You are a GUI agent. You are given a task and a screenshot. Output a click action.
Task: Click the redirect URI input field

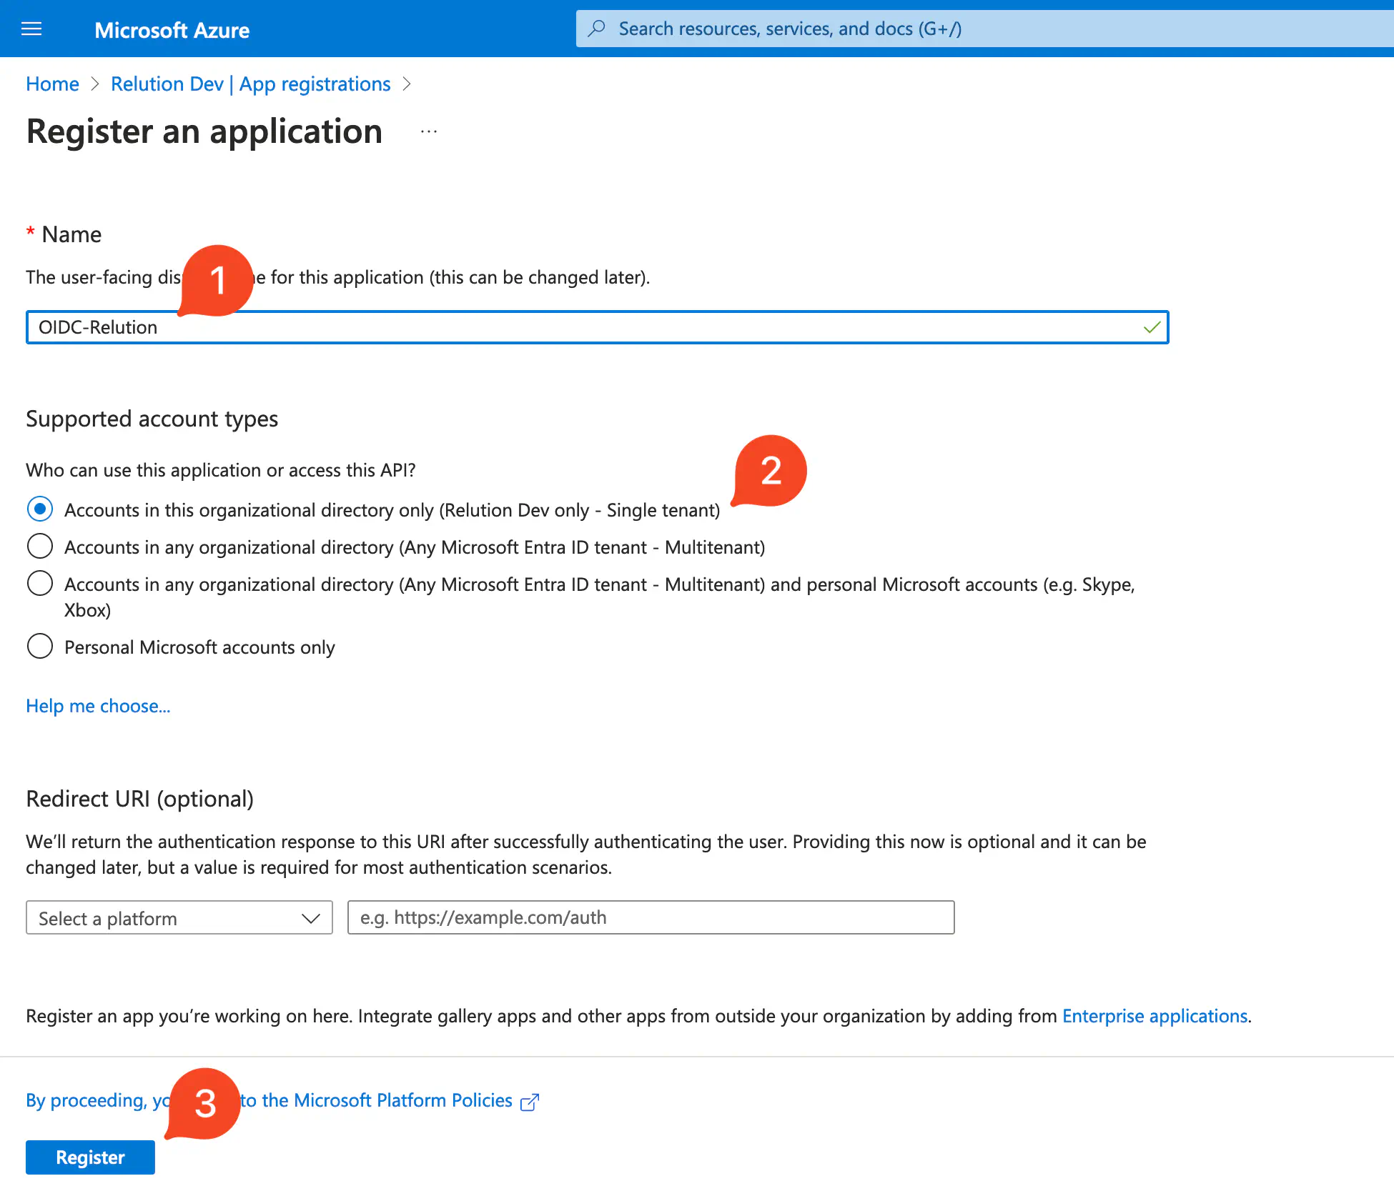tap(651, 917)
